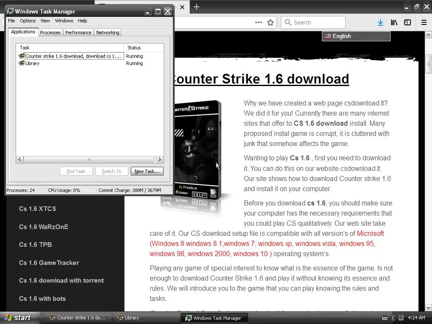
Task: Click the webpage vertical scrollbar thumb
Action: pos(428,64)
